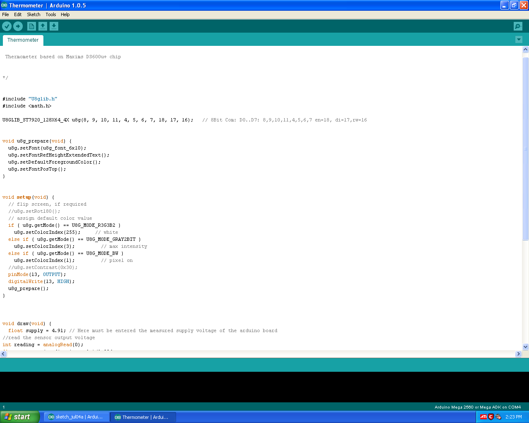
Task: Click the u8g.setFontPosTop() line
Action: [37, 169]
